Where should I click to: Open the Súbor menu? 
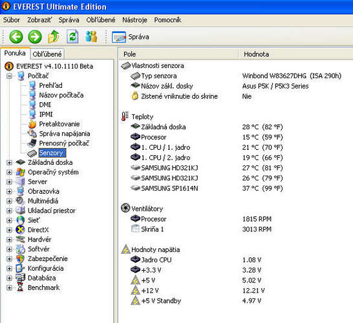[12, 20]
